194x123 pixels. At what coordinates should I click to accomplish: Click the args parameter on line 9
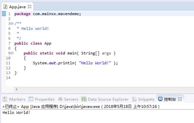107,53
